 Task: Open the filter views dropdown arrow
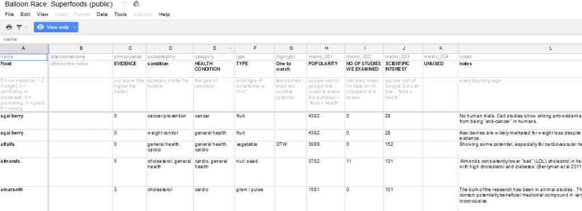coord(26,27)
